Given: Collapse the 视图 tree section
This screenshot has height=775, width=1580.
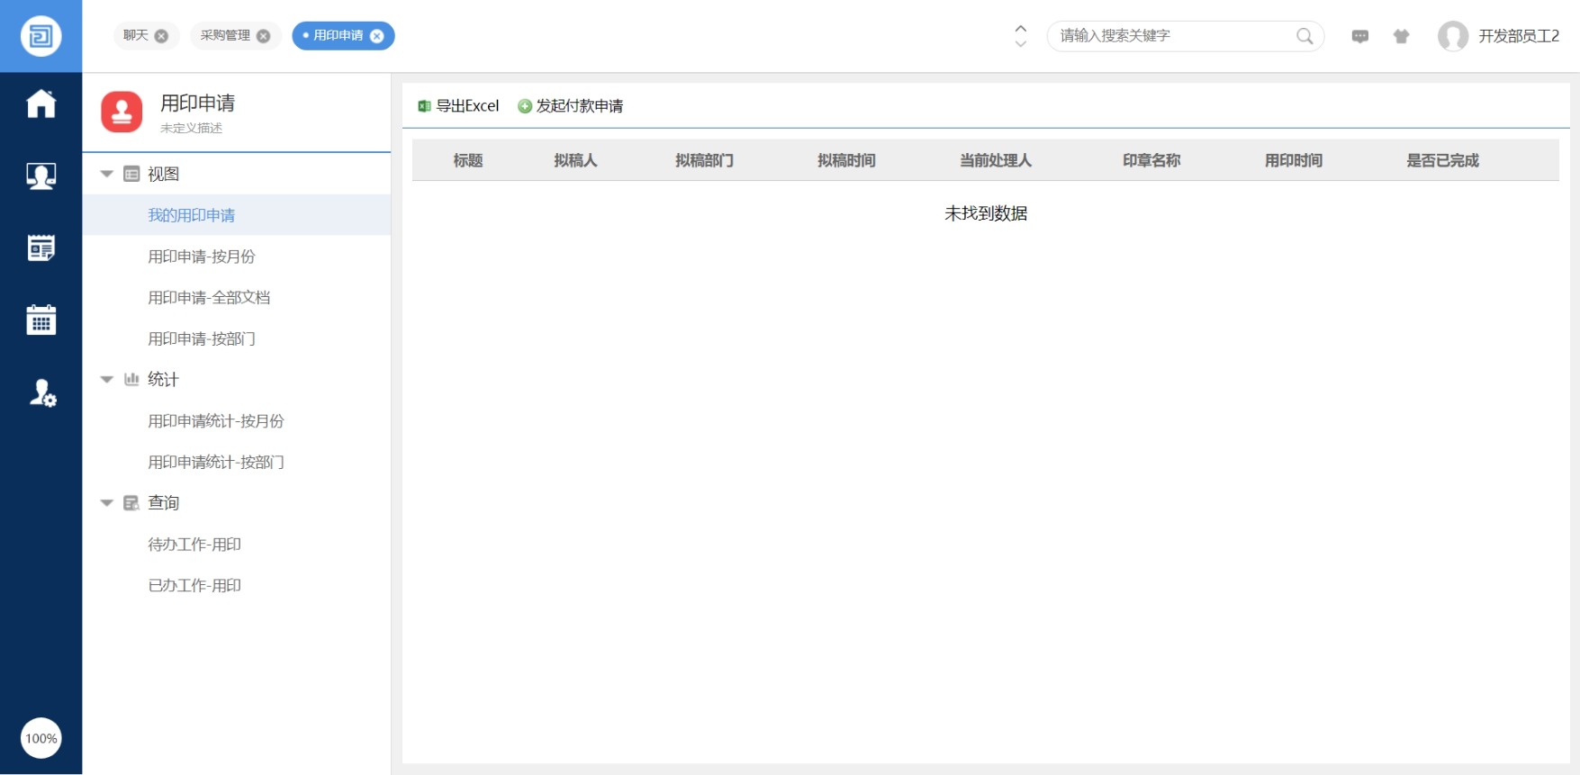Looking at the screenshot, I should coord(106,174).
